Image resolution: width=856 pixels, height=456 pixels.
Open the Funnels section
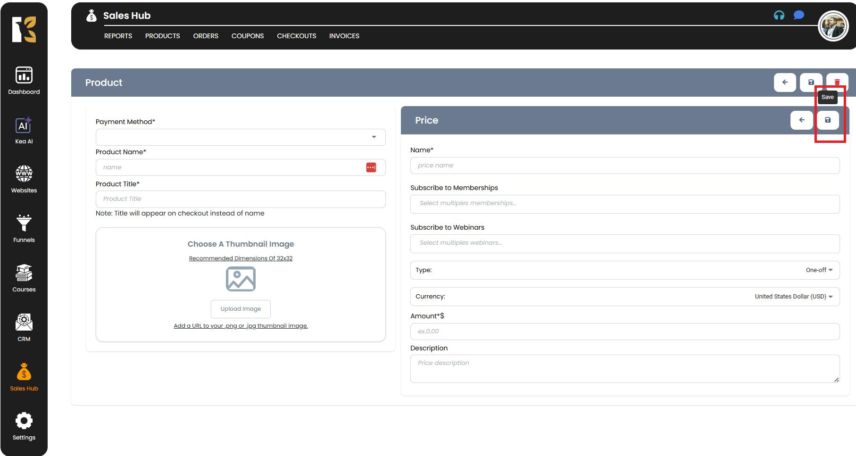point(24,229)
